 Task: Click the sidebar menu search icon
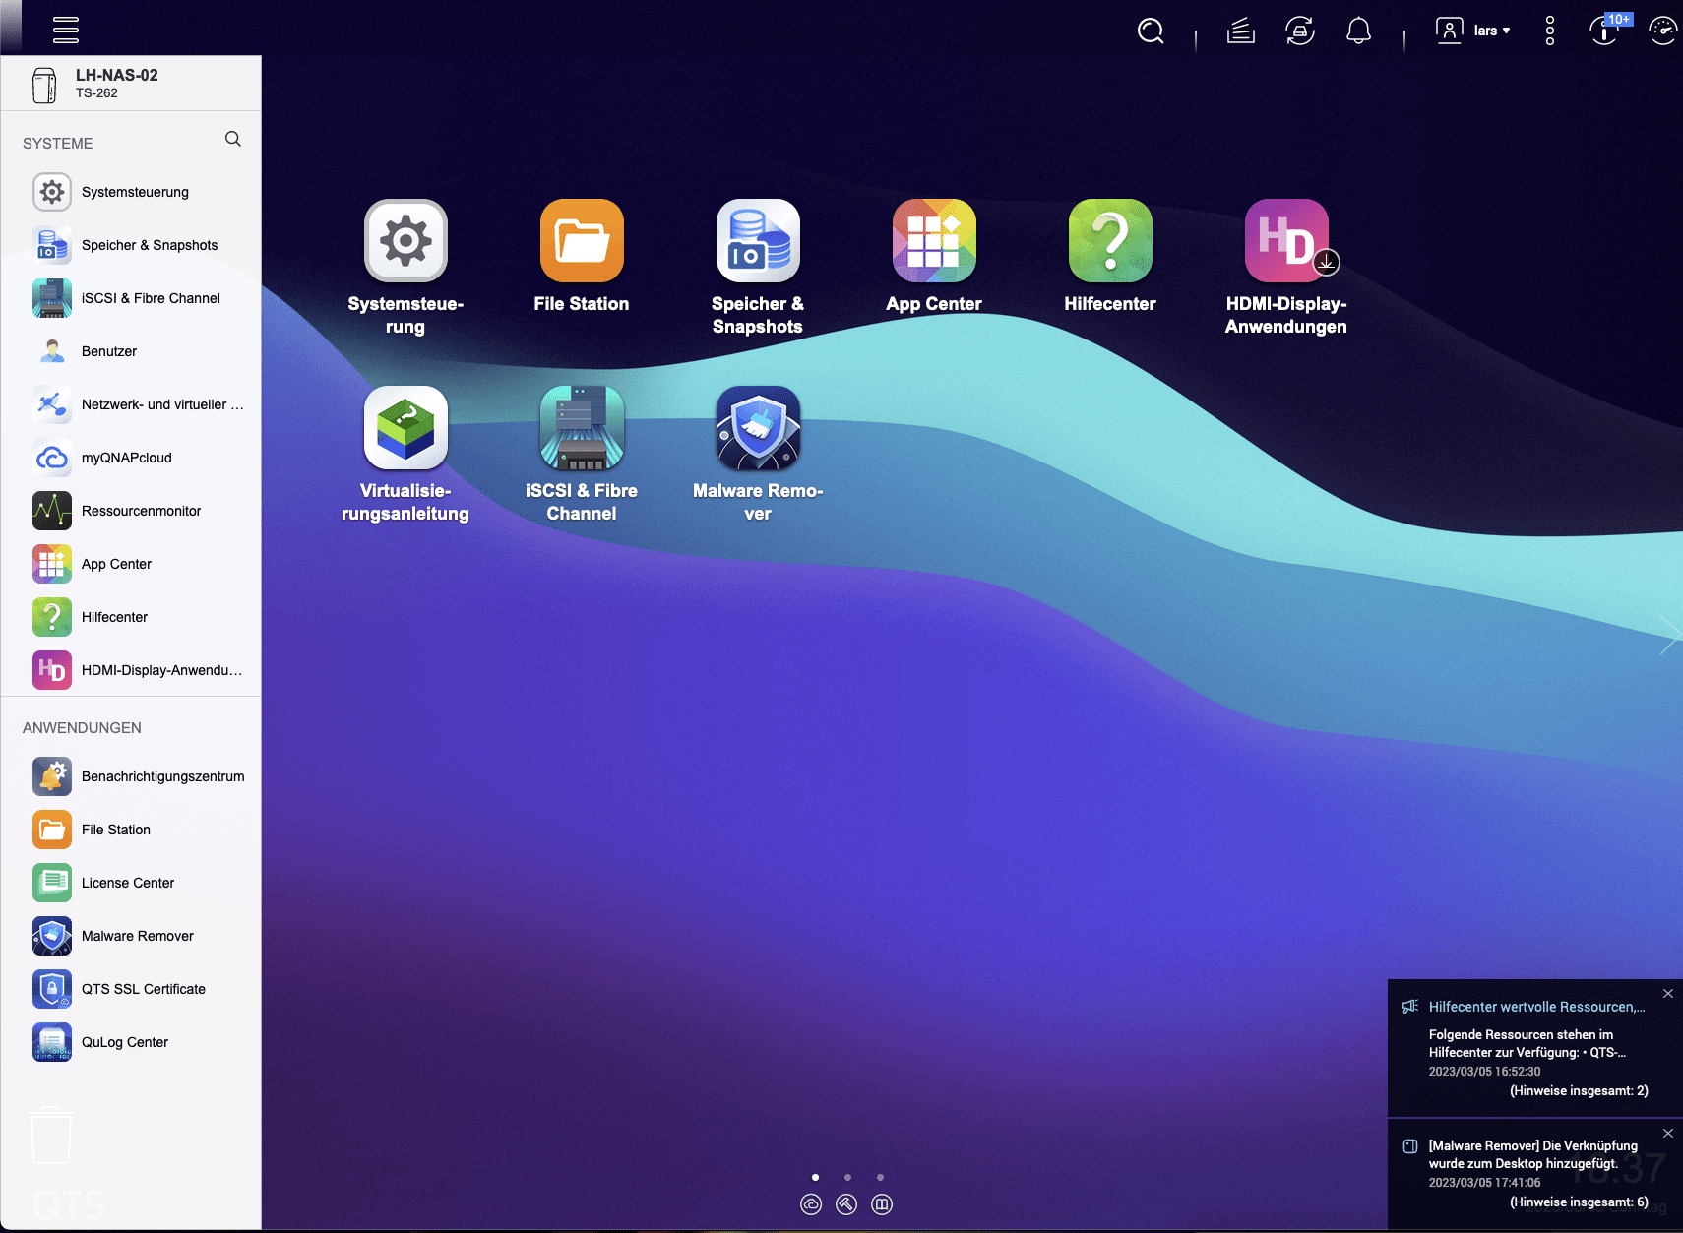click(233, 139)
